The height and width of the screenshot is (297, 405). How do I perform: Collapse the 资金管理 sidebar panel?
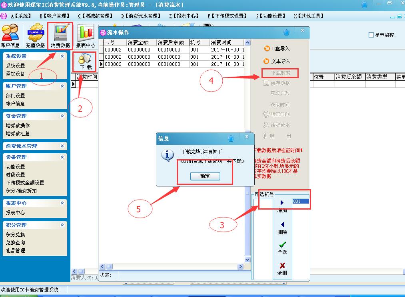(x=62, y=116)
